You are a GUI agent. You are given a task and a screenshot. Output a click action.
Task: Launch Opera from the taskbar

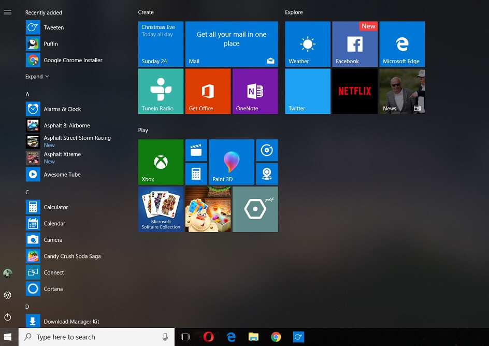click(208, 337)
